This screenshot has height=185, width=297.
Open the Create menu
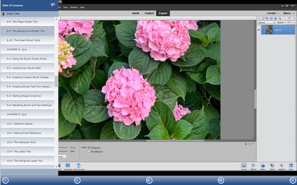(272, 13)
